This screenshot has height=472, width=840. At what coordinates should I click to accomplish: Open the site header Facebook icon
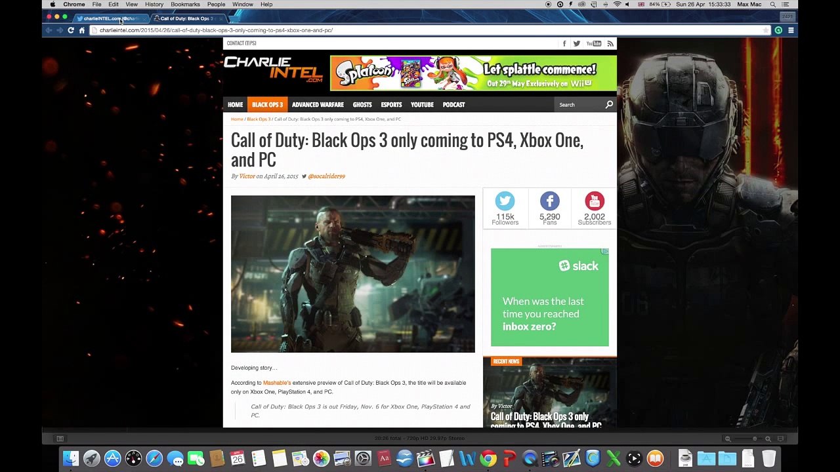point(564,44)
